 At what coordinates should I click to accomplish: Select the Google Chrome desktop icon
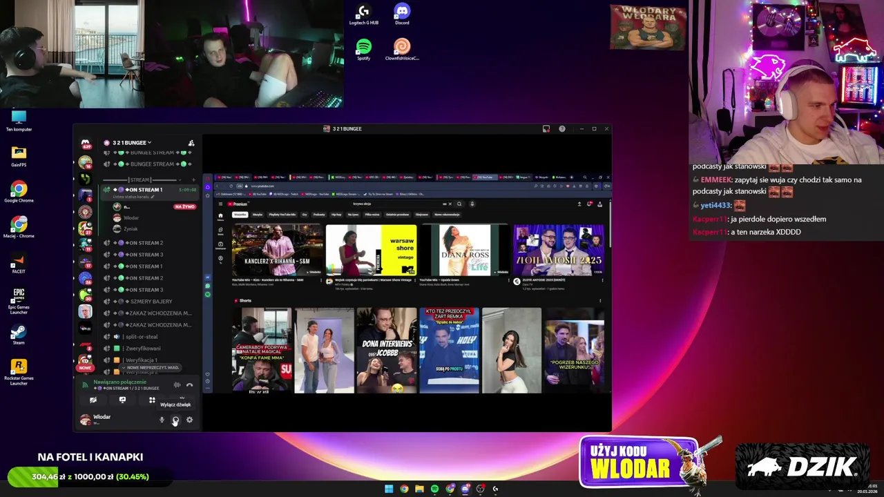[x=19, y=192]
